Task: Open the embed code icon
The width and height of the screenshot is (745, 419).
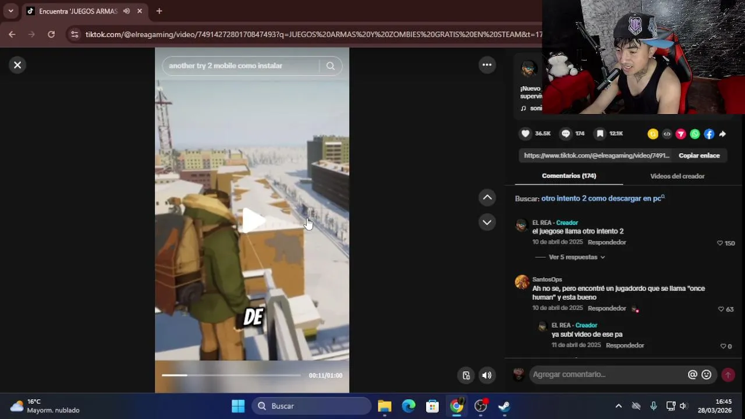Action: [x=667, y=134]
